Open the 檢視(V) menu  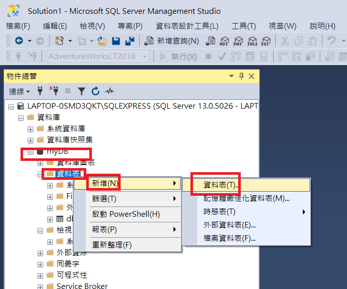[92, 26]
